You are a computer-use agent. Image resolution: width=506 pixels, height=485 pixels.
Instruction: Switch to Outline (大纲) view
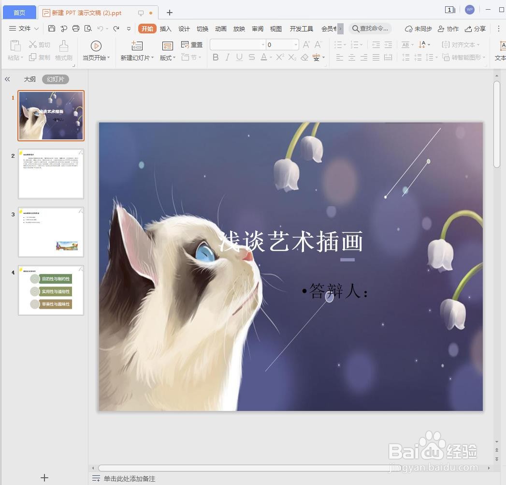pyautogui.click(x=29, y=79)
